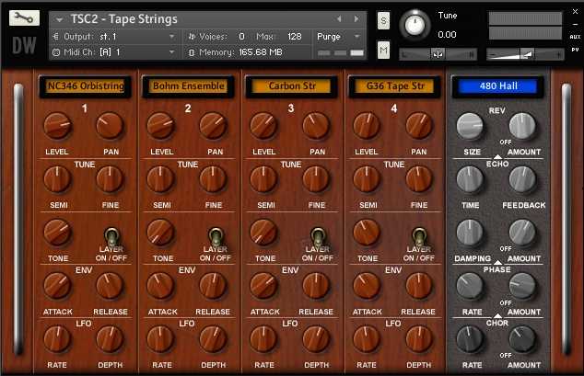This screenshot has width=584, height=376.
Task: Open the Purge dropdown menu
Action: pos(340,37)
